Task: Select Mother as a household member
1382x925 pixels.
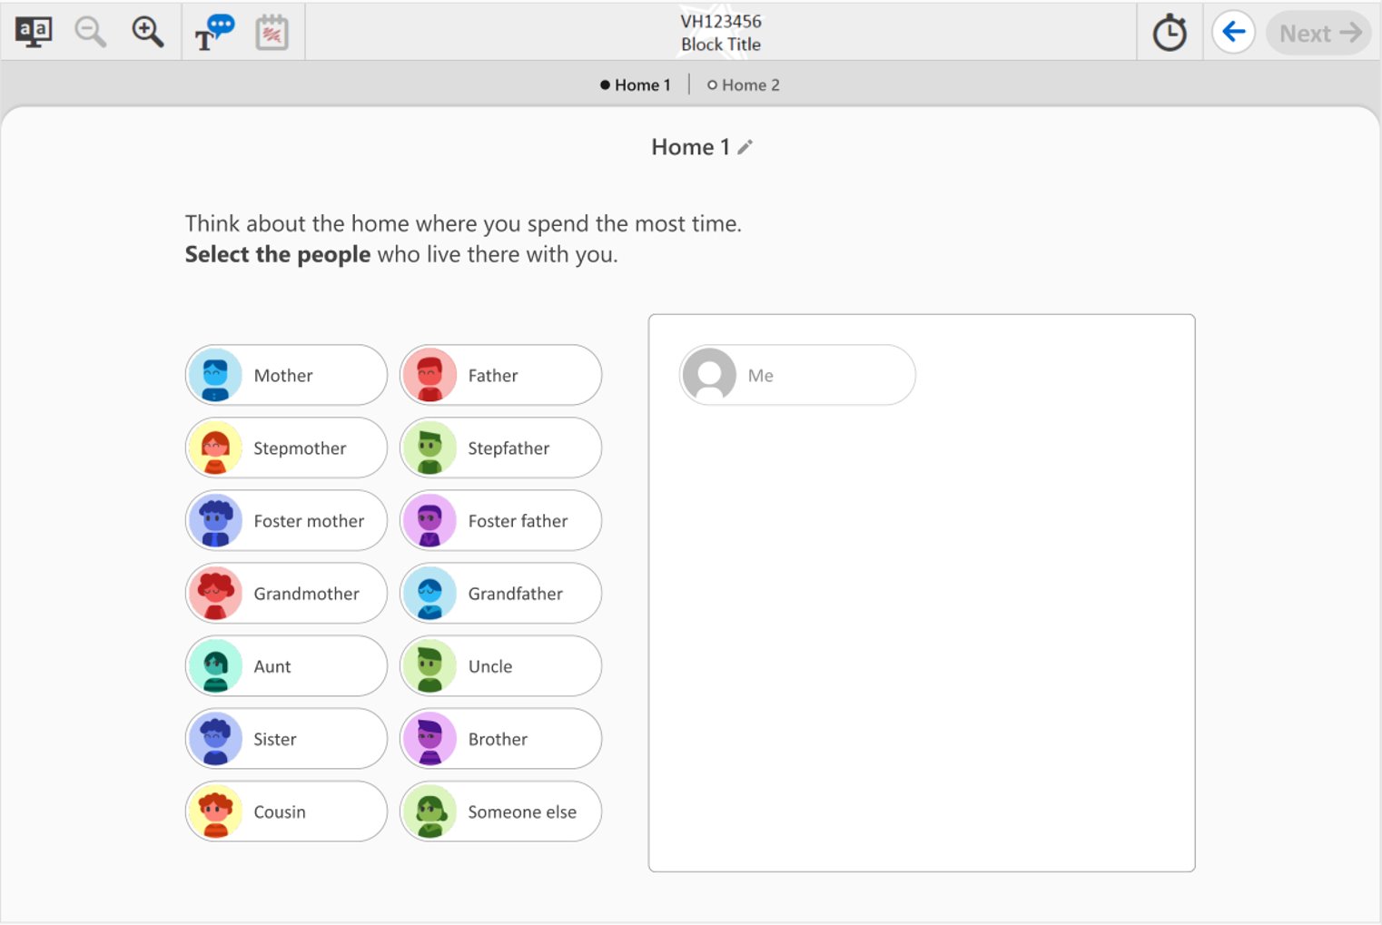Action: pyautogui.click(x=286, y=376)
